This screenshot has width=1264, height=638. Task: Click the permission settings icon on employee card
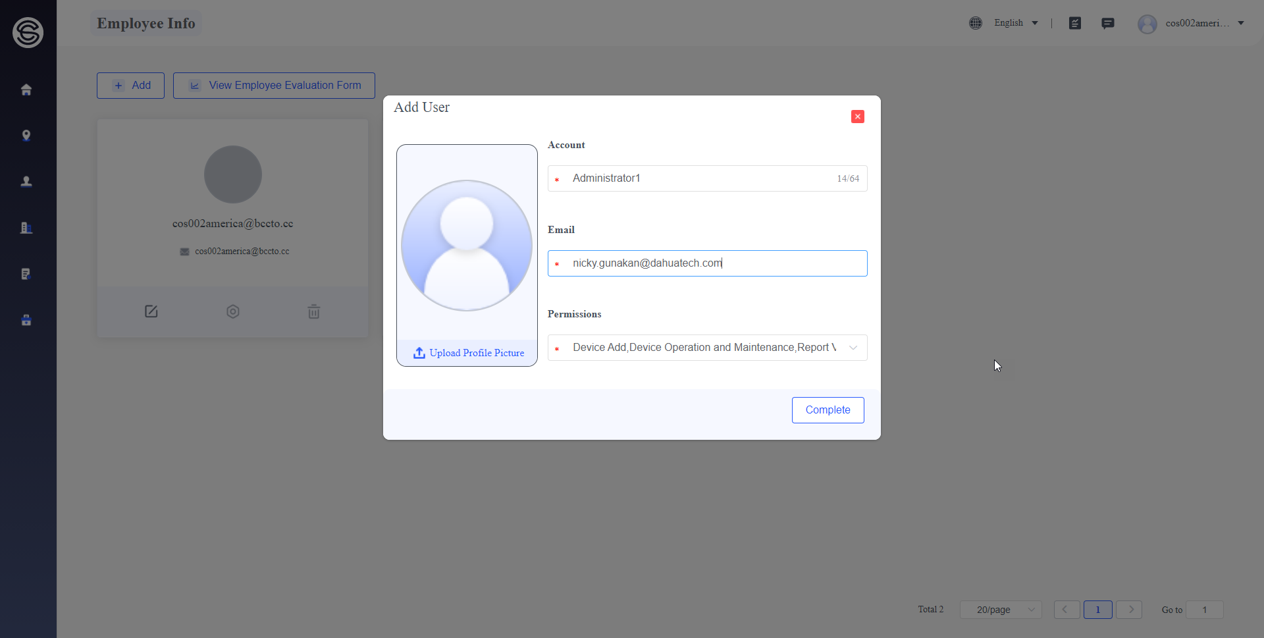(x=233, y=311)
